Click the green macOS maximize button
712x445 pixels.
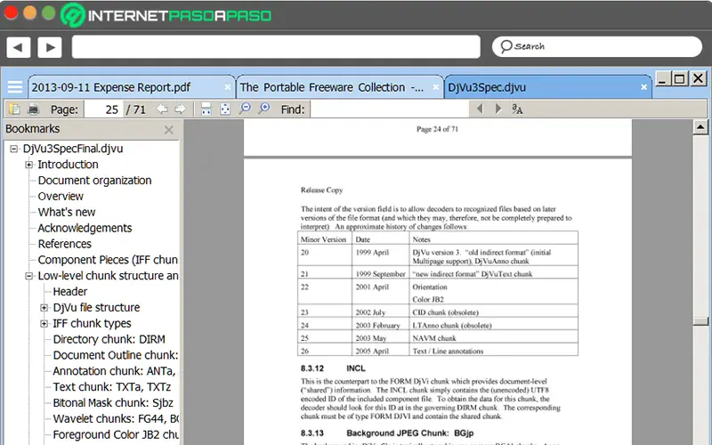click(x=49, y=12)
